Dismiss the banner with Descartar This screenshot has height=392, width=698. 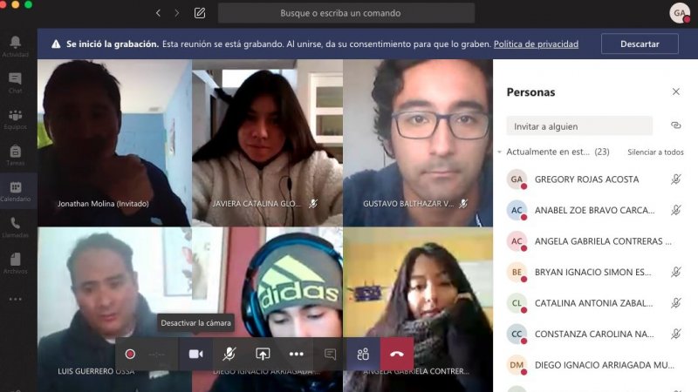point(640,44)
